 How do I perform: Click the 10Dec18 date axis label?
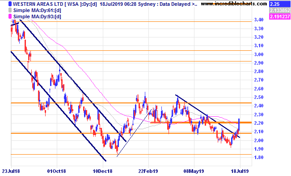click(x=102, y=171)
